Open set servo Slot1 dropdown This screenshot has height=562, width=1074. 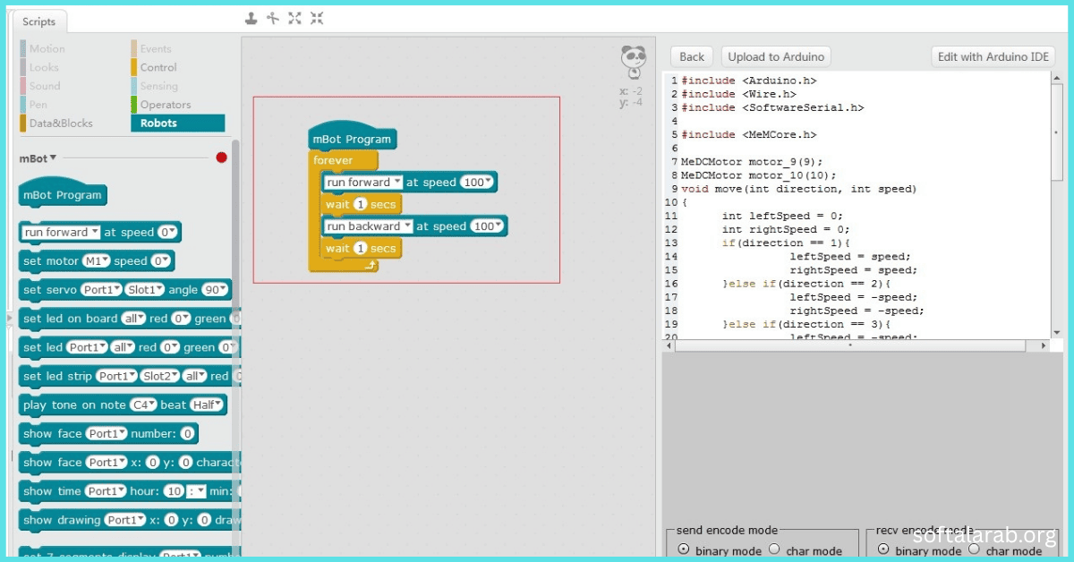(x=145, y=290)
